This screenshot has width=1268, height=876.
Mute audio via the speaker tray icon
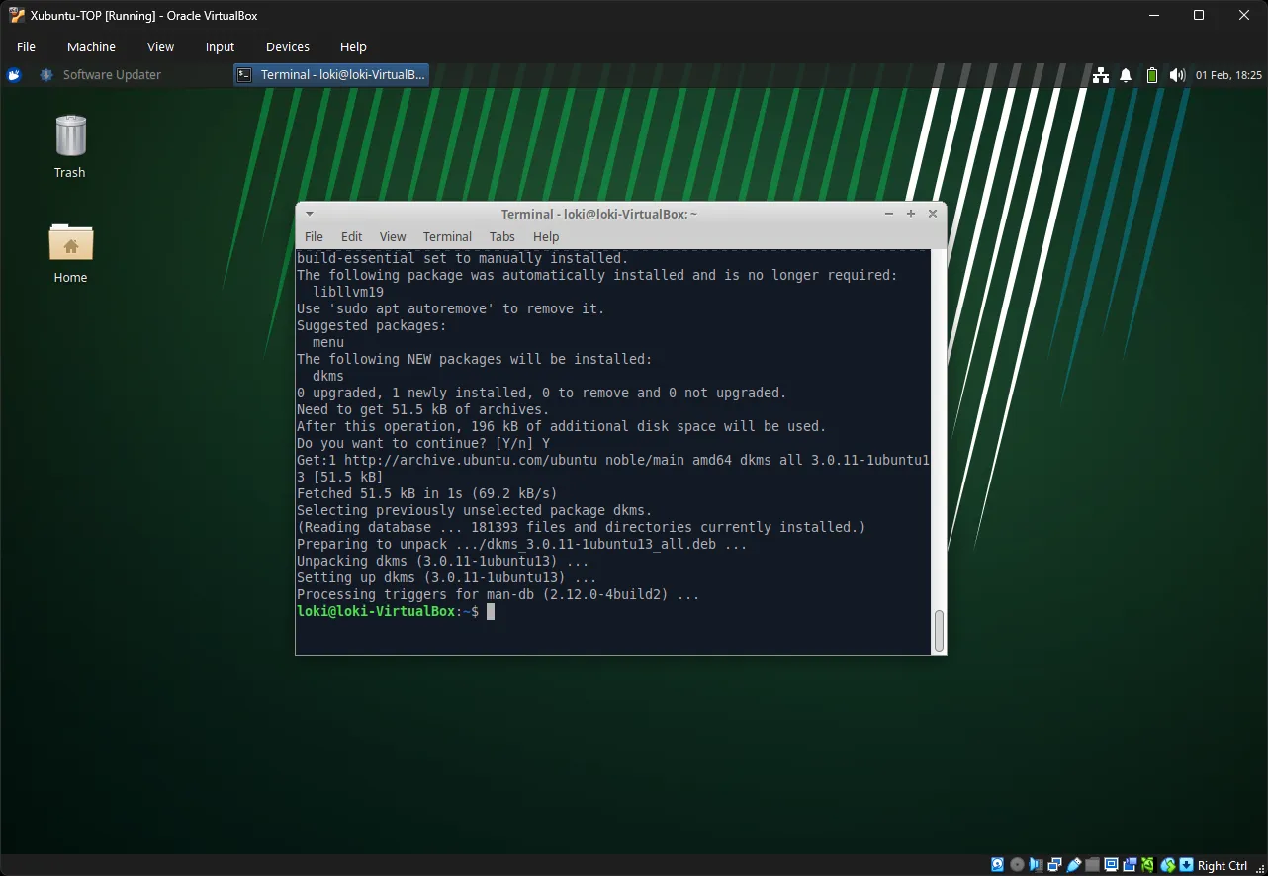(x=1176, y=74)
